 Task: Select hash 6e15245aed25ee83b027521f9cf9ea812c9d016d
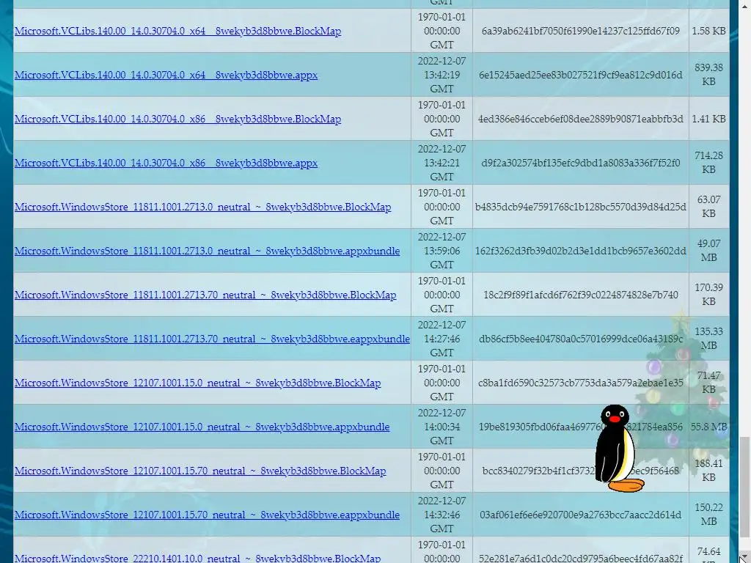pyautogui.click(x=581, y=76)
